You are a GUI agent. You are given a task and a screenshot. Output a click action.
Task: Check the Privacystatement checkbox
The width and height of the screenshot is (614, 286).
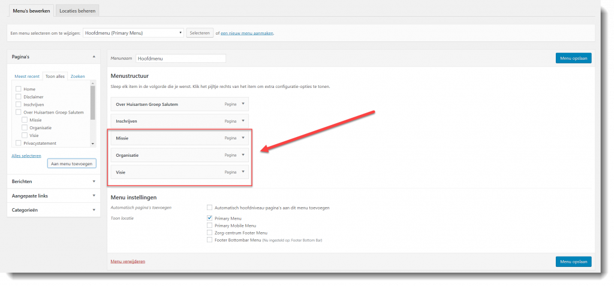coord(18,143)
